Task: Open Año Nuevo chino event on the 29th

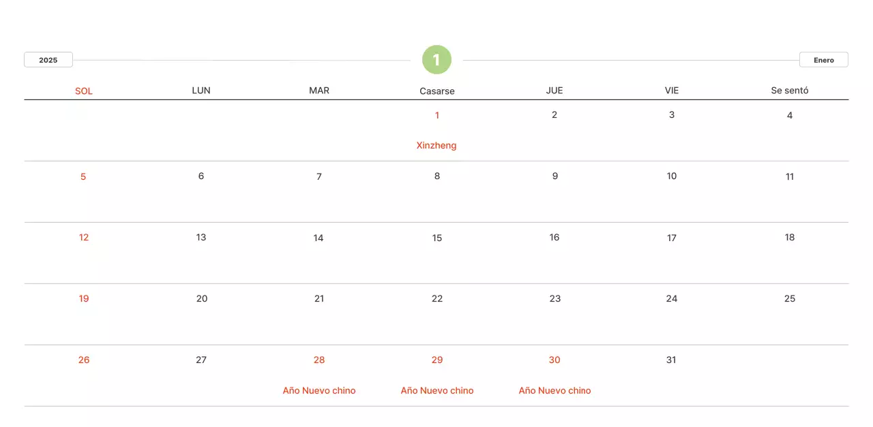Action: click(437, 390)
